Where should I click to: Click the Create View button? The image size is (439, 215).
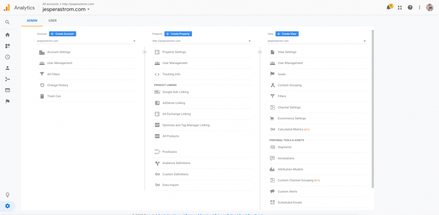pos(287,34)
